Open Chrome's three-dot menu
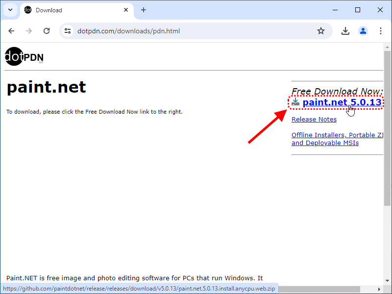392x294 pixels. coord(381,31)
